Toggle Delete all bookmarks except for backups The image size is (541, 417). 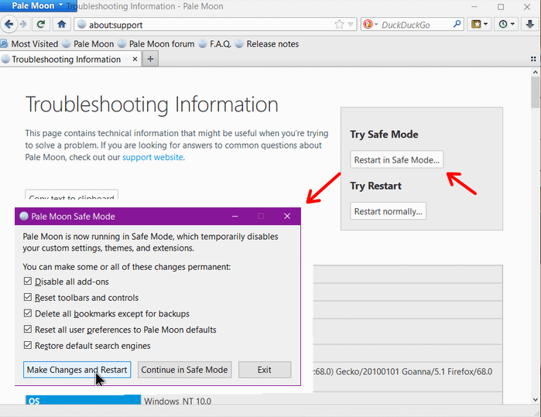tap(28, 313)
